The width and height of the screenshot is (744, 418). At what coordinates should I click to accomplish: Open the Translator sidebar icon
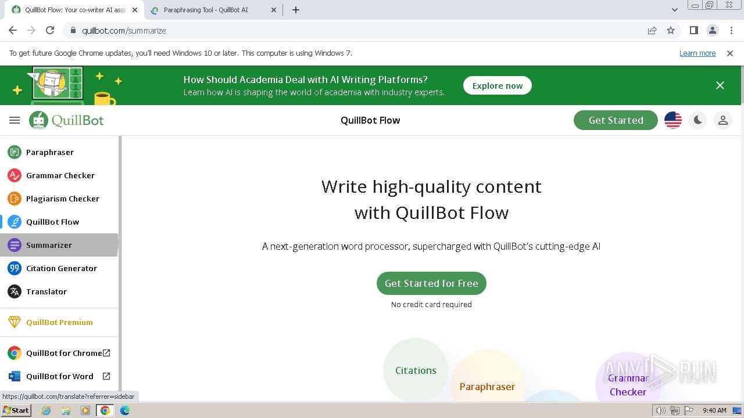pos(15,291)
